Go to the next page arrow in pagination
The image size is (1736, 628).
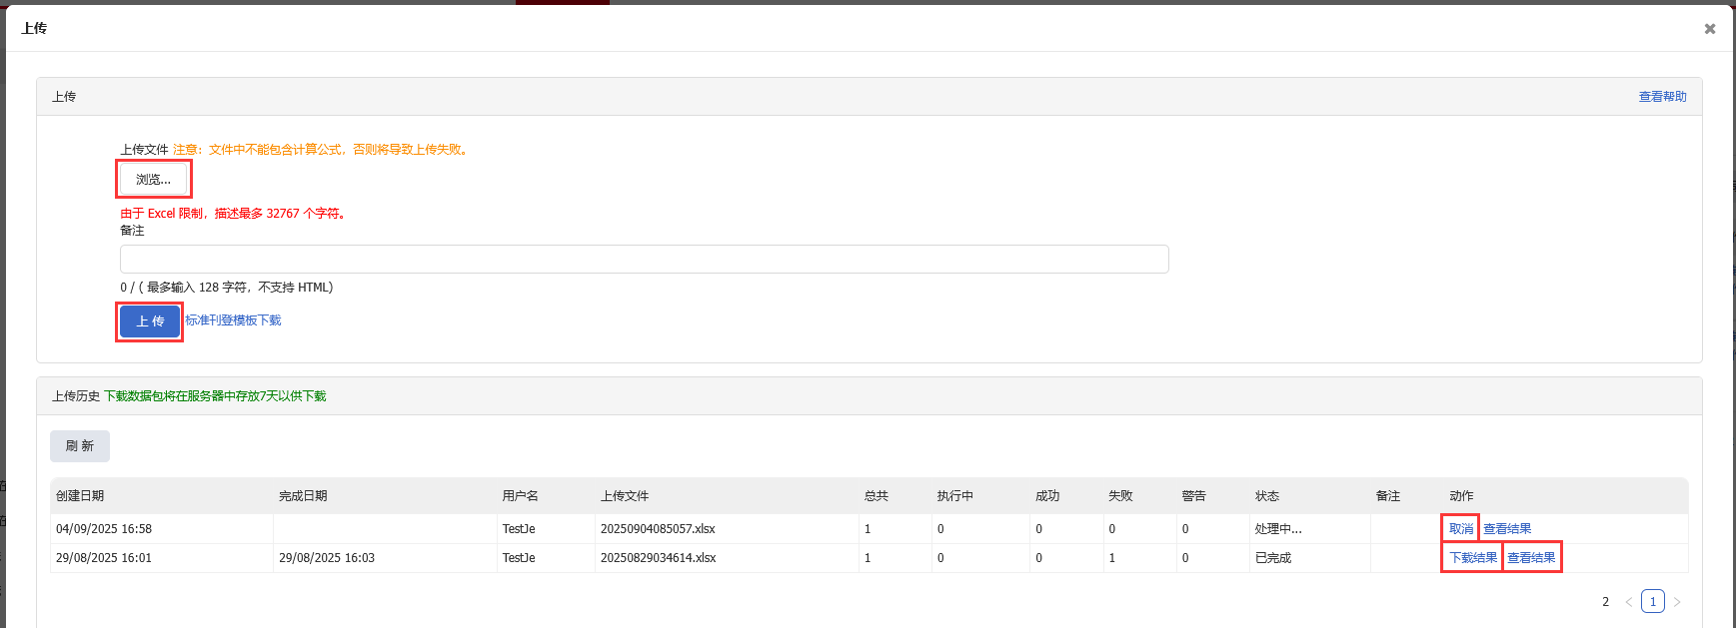point(1677,602)
